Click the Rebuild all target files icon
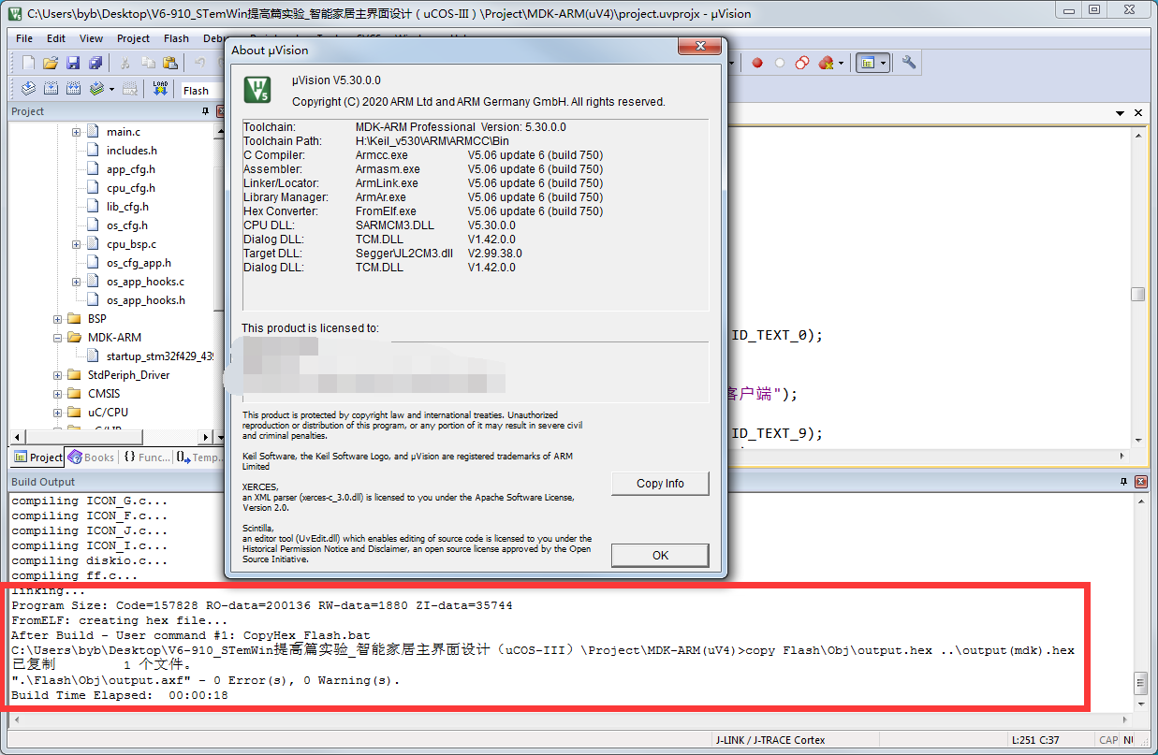The width and height of the screenshot is (1158, 755). pos(73,90)
